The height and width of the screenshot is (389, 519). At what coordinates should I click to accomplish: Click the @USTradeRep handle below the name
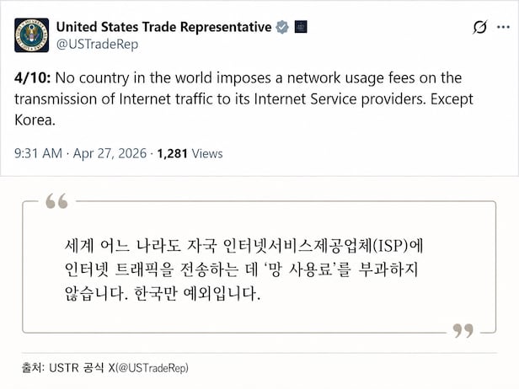97,44
